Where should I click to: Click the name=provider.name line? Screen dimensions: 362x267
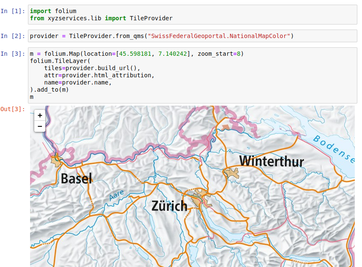[x=78, y=82]
